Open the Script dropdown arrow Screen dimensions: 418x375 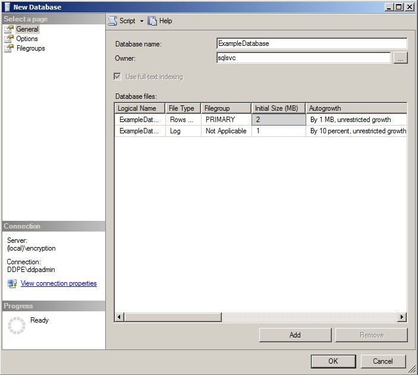(x=142, y=21)
